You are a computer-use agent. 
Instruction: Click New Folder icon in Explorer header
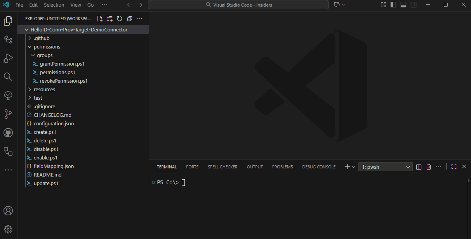[x=109, y=19]
